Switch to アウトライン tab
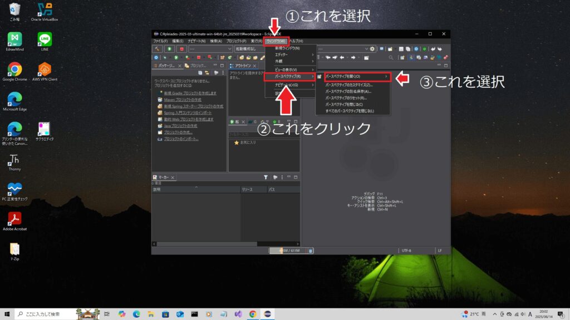Viewport: 570px width, 320px height. tap(242, 66)
